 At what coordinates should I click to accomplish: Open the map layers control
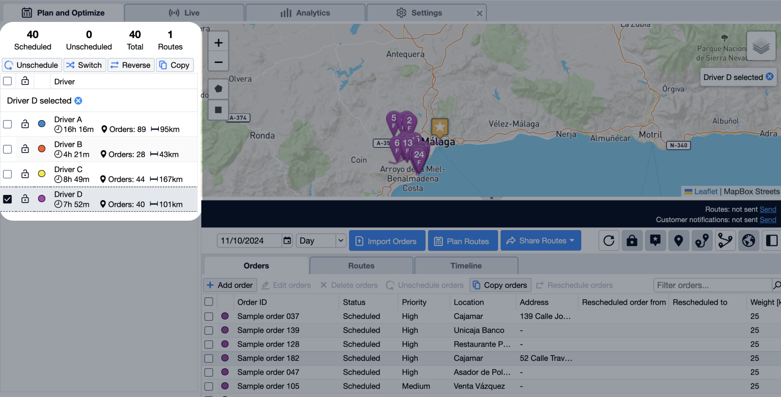pos(761,47)
